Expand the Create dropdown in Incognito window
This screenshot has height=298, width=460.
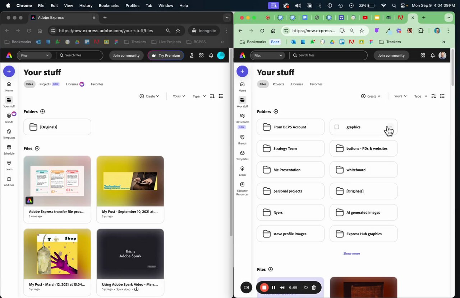(x=149, y=96)
